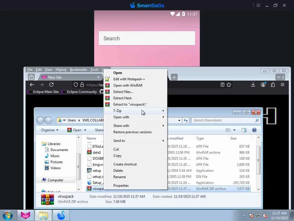Screen dimensions: 294x221
Task: Choose Extract files... option
Action: [x=136, y=92]
